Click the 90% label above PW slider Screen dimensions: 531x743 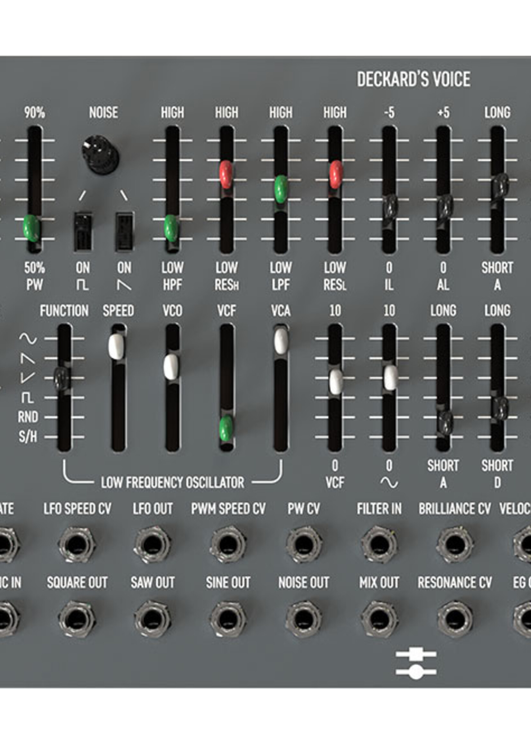(x=35, y=112)
